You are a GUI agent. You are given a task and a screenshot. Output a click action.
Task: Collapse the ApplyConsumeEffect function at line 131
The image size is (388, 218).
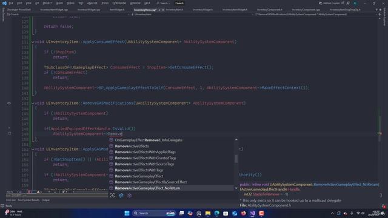point(33,42)
